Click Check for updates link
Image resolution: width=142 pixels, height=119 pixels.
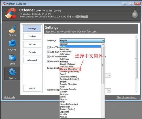pyautogui.click(x=127, y=97)
